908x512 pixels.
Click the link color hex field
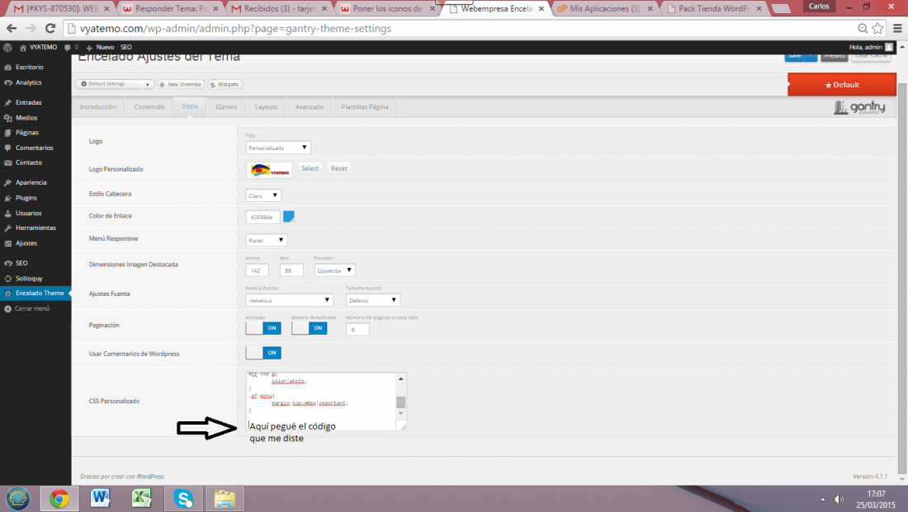click(262, 217)
